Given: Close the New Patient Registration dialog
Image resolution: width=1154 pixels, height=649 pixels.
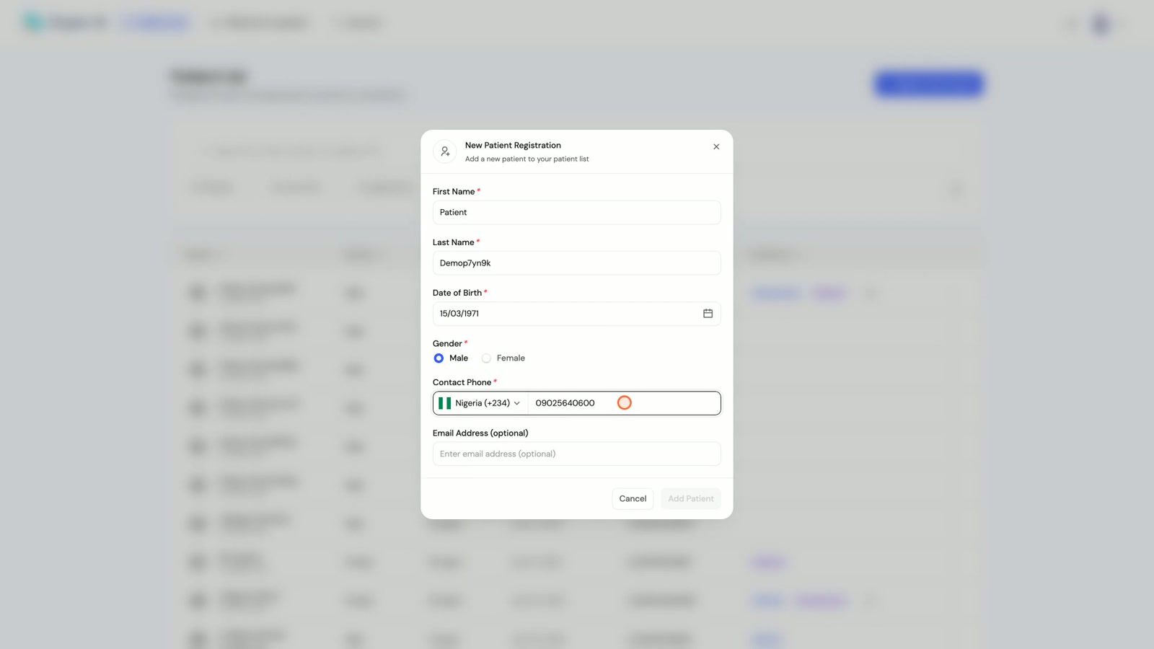Looking at the screenshot, I should click(716, 146).
